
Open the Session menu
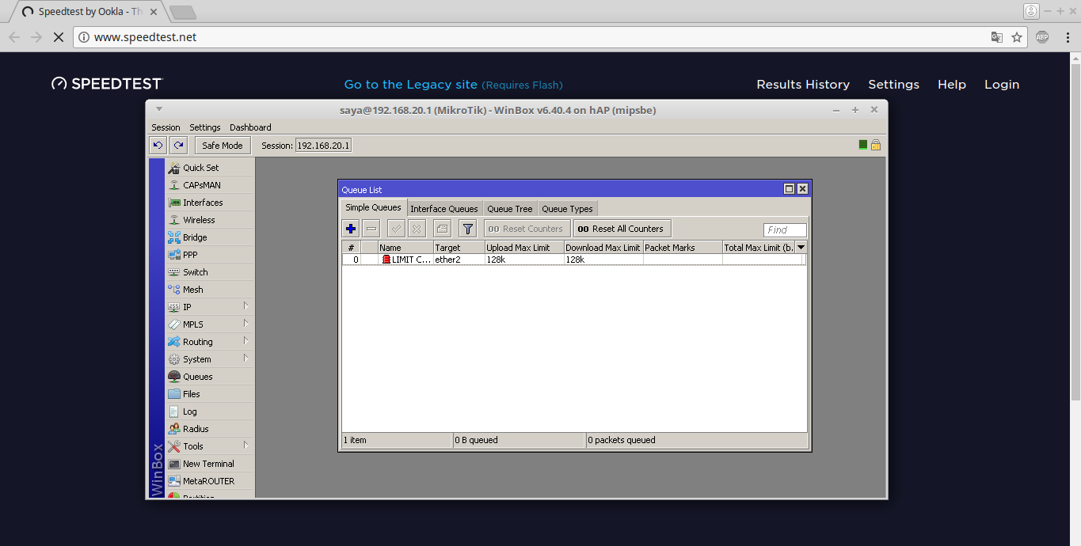click(x=166, y=127)
